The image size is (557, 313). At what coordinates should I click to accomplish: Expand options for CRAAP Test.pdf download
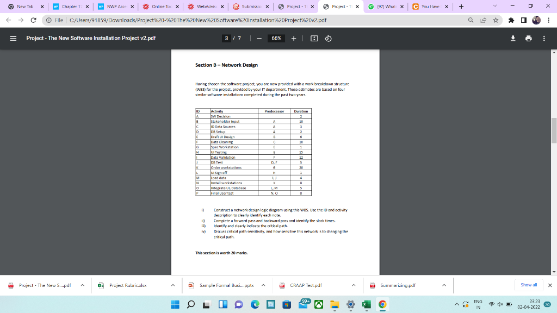pos(353,285)
